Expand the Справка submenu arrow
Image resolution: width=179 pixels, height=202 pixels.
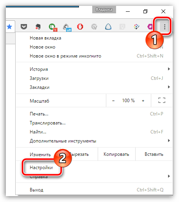point(169,176)
